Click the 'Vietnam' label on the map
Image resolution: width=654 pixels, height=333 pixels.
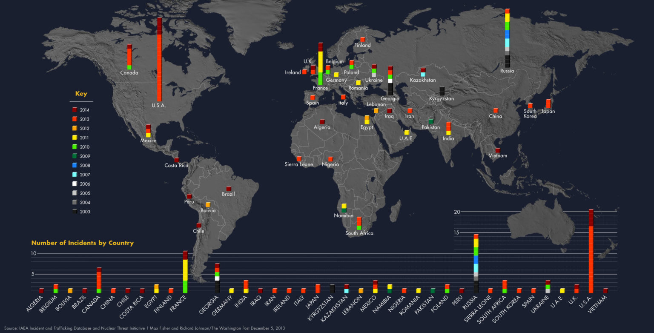tap(498, 156)
